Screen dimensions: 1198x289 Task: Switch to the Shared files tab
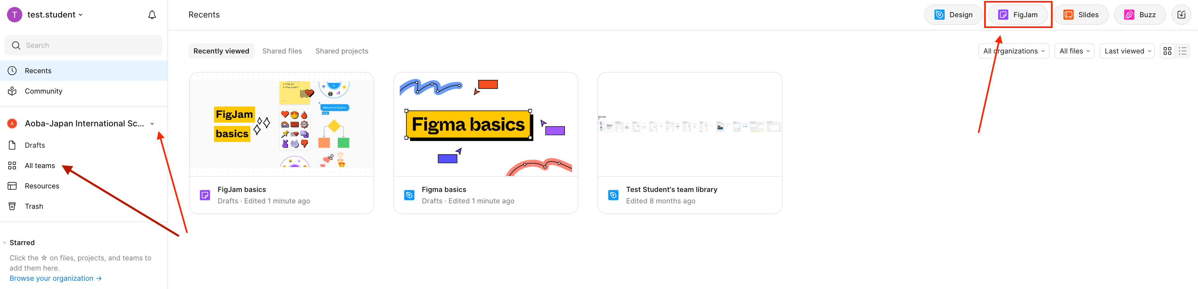tap(282, 51)
